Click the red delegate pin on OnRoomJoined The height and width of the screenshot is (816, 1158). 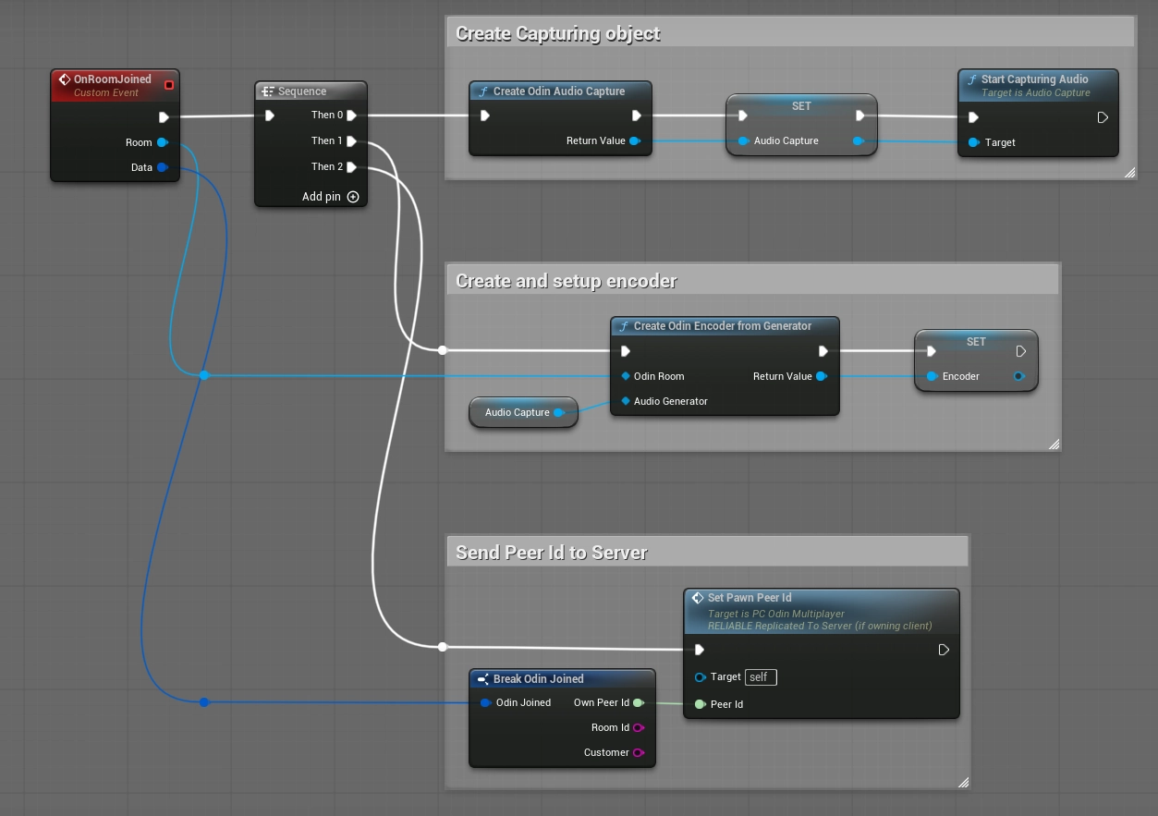click(168, 85)
